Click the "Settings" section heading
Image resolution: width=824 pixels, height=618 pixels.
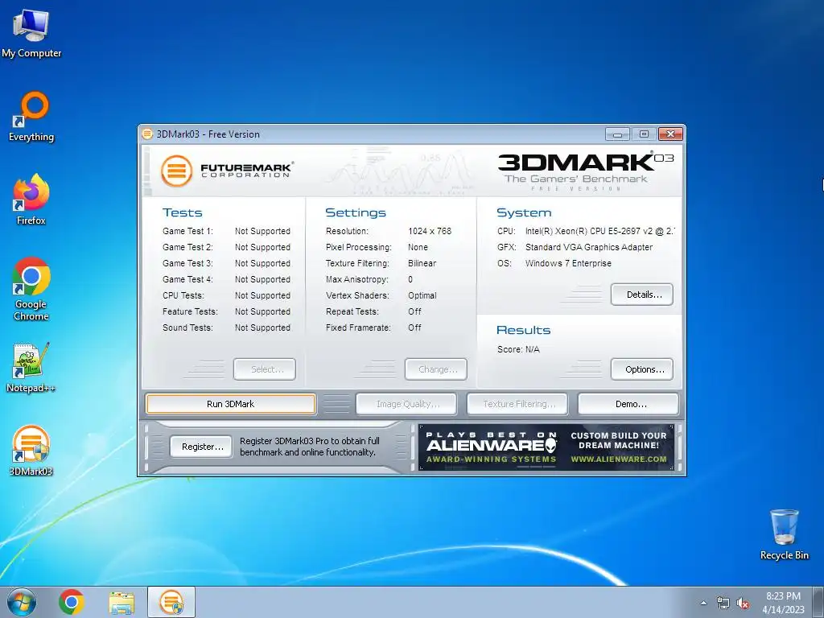click(356, 212)
